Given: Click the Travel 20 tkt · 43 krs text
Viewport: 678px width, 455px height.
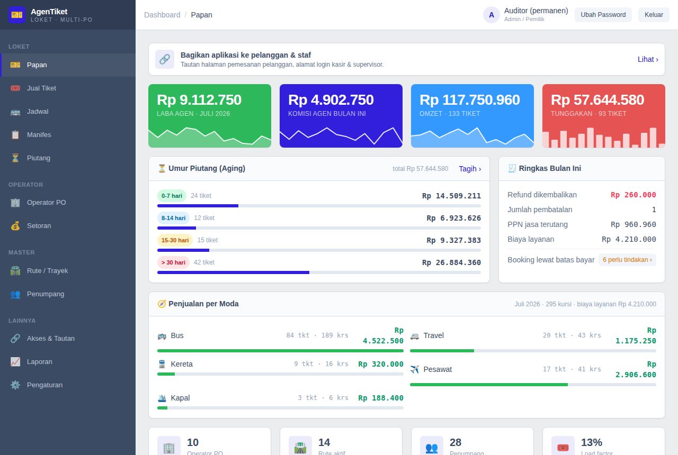Looking at the screenshot, I should coord(572,335).
